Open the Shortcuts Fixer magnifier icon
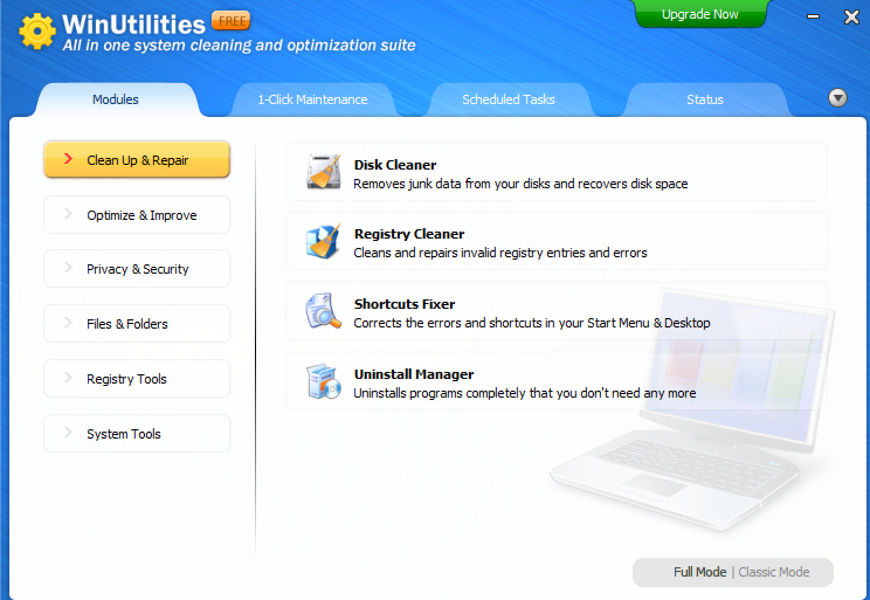This screenshot has height=600, width=870. 323,311
